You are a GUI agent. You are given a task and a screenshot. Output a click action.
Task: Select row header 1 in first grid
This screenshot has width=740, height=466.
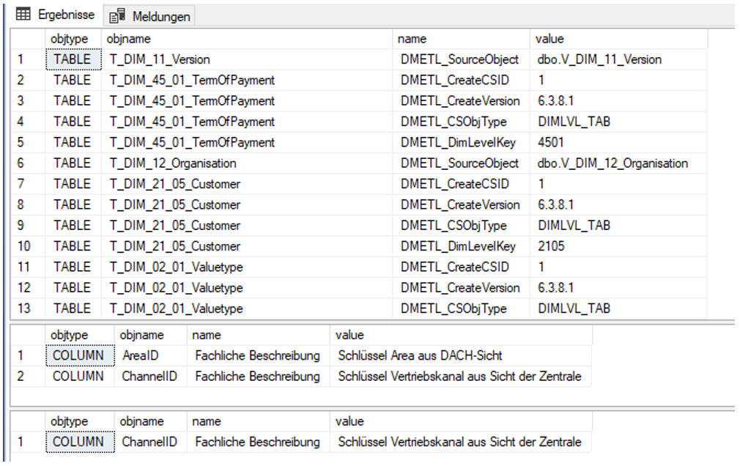pyautogui.click(x=28, y=59)
